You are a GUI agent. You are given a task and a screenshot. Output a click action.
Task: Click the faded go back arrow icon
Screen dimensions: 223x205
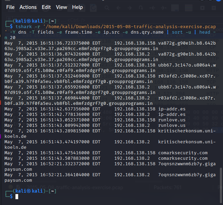[x=118, y=8]
